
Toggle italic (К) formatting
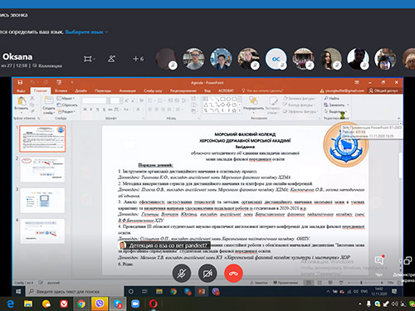pos(91,109)
